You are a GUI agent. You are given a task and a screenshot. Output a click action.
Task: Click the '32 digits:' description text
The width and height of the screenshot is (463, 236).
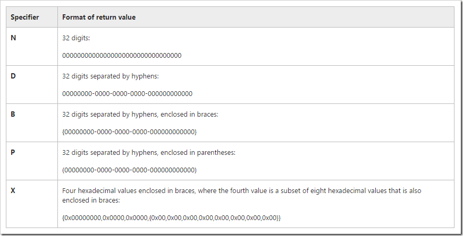(77, 39)
